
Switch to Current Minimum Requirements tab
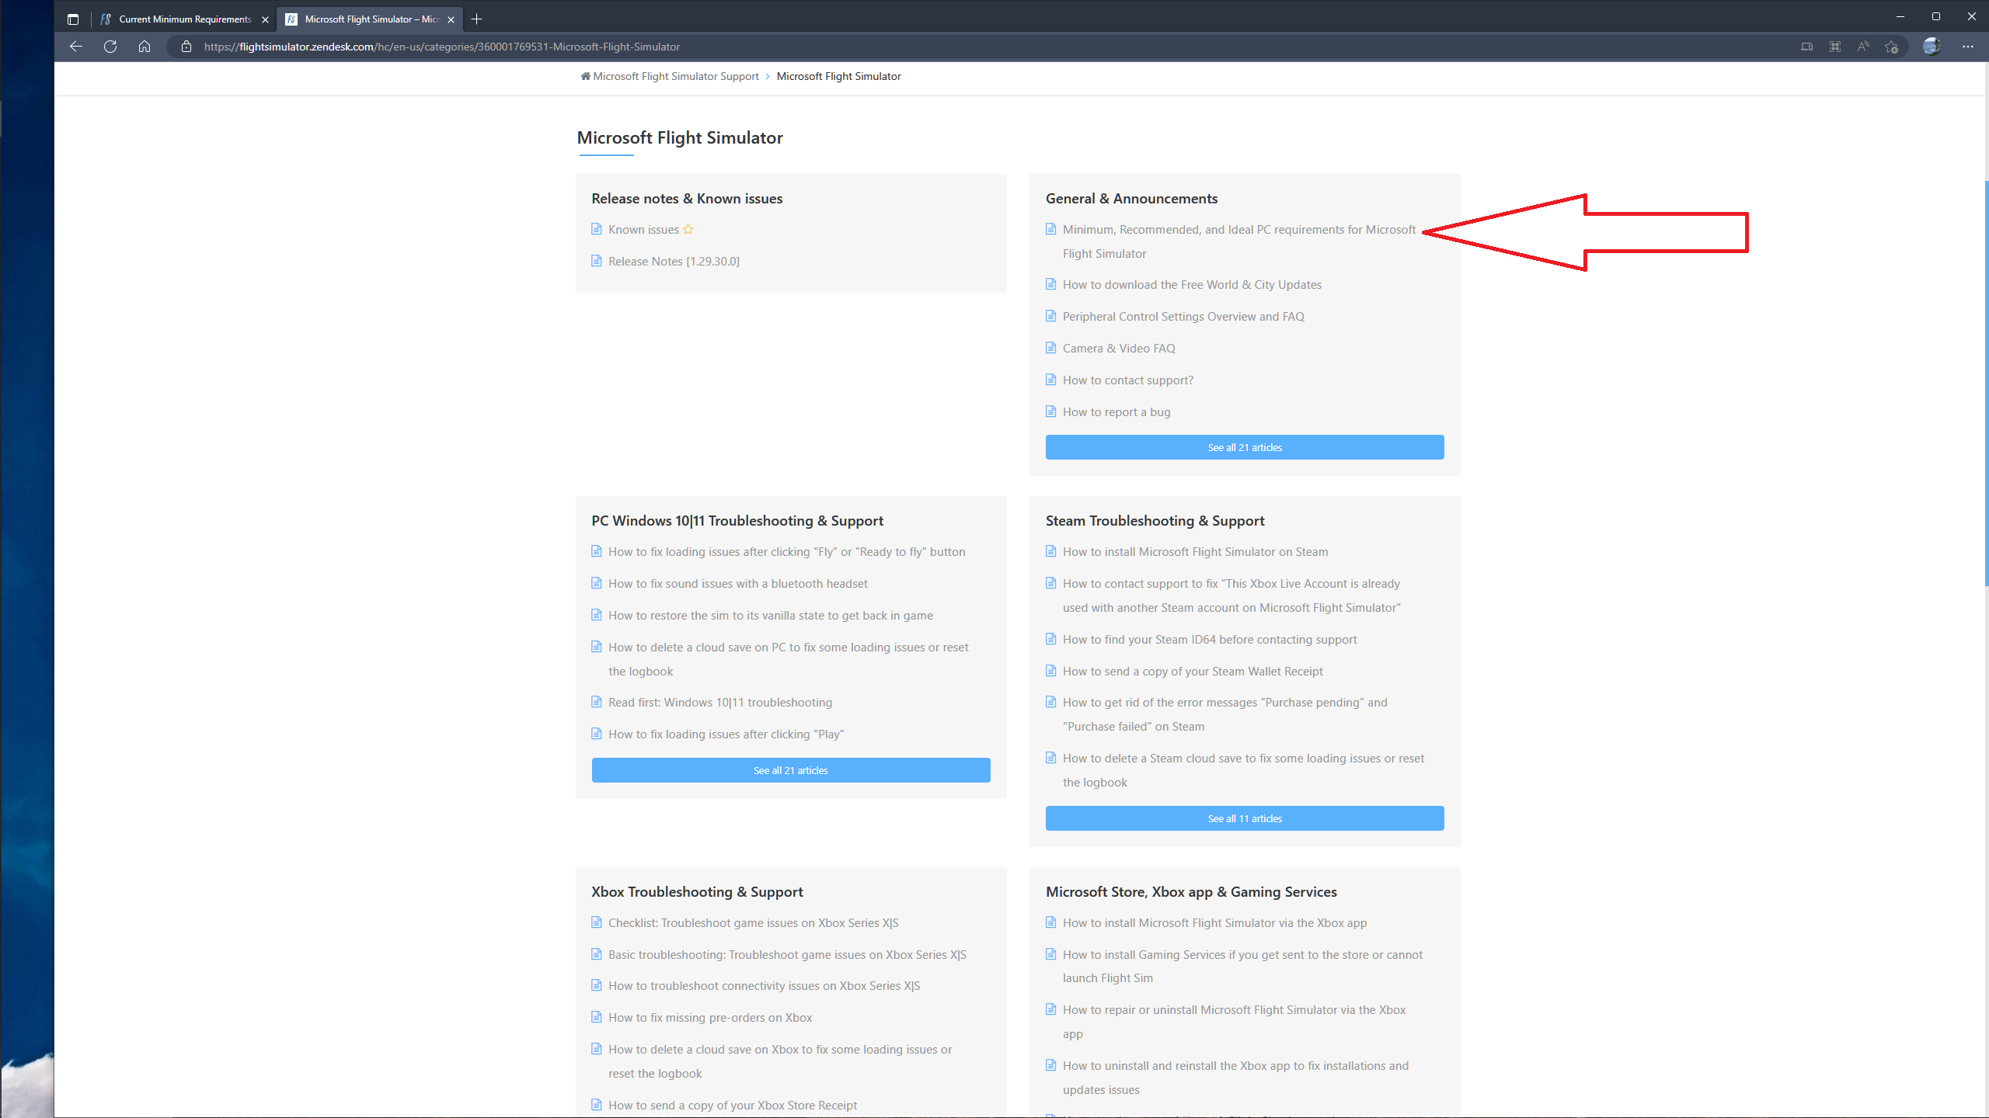pyautogui.click(x=185, y=19)
